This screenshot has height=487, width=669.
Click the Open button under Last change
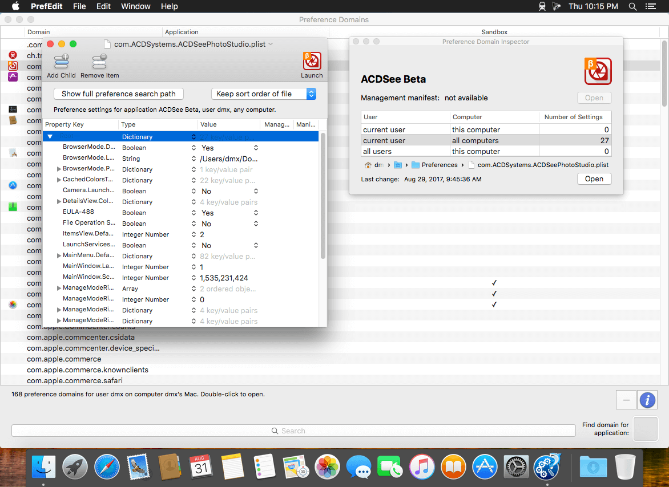[594, 179]
